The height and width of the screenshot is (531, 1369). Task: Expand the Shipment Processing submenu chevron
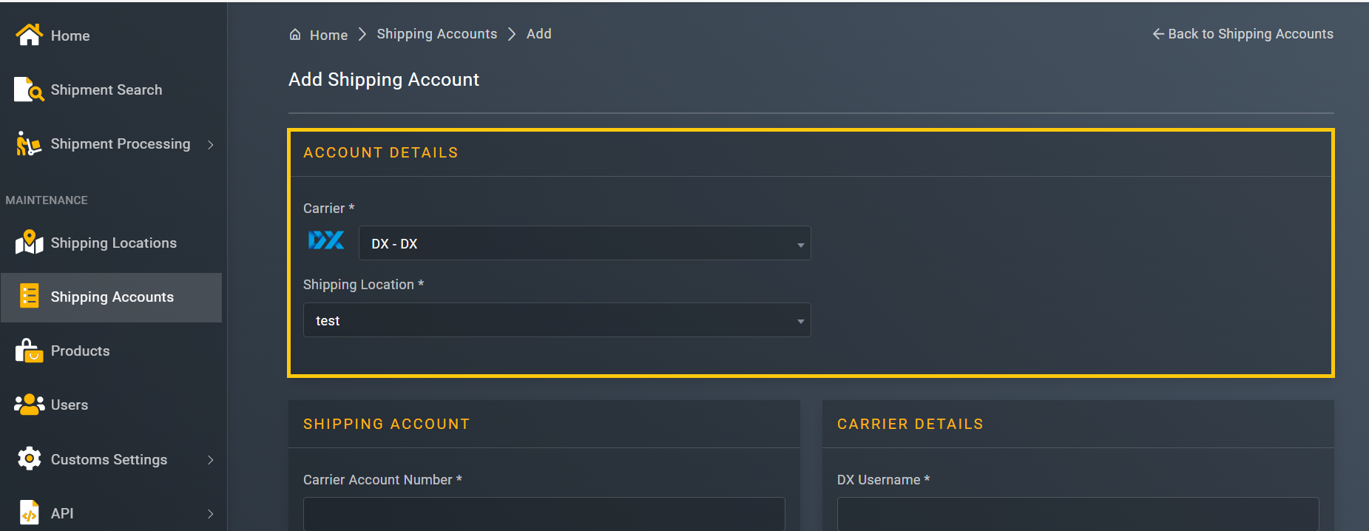click(x=212, y=144)
